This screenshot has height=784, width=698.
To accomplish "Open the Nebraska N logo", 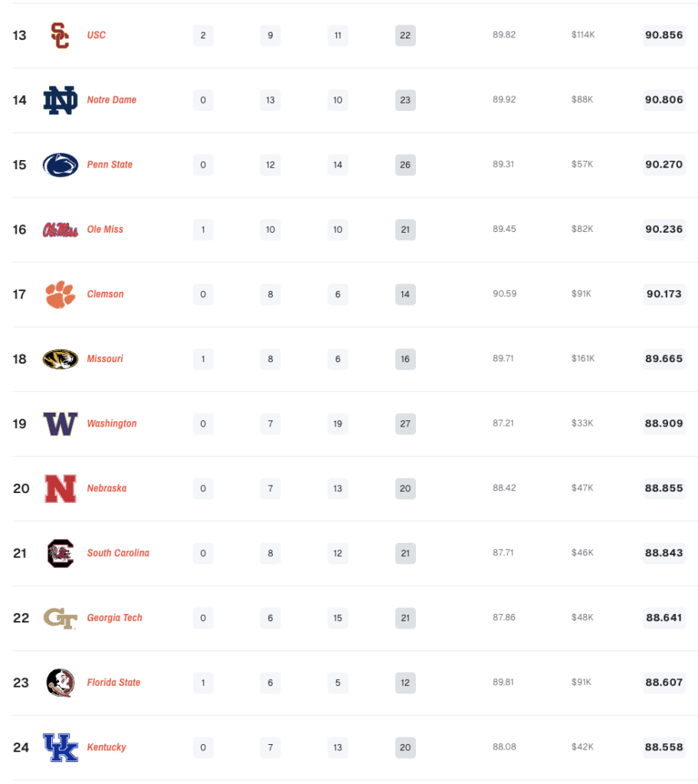I will (60, 488).
